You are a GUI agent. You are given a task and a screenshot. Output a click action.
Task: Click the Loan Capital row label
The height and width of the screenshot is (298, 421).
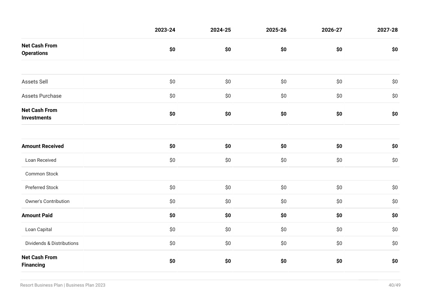[x=39, y=230]
